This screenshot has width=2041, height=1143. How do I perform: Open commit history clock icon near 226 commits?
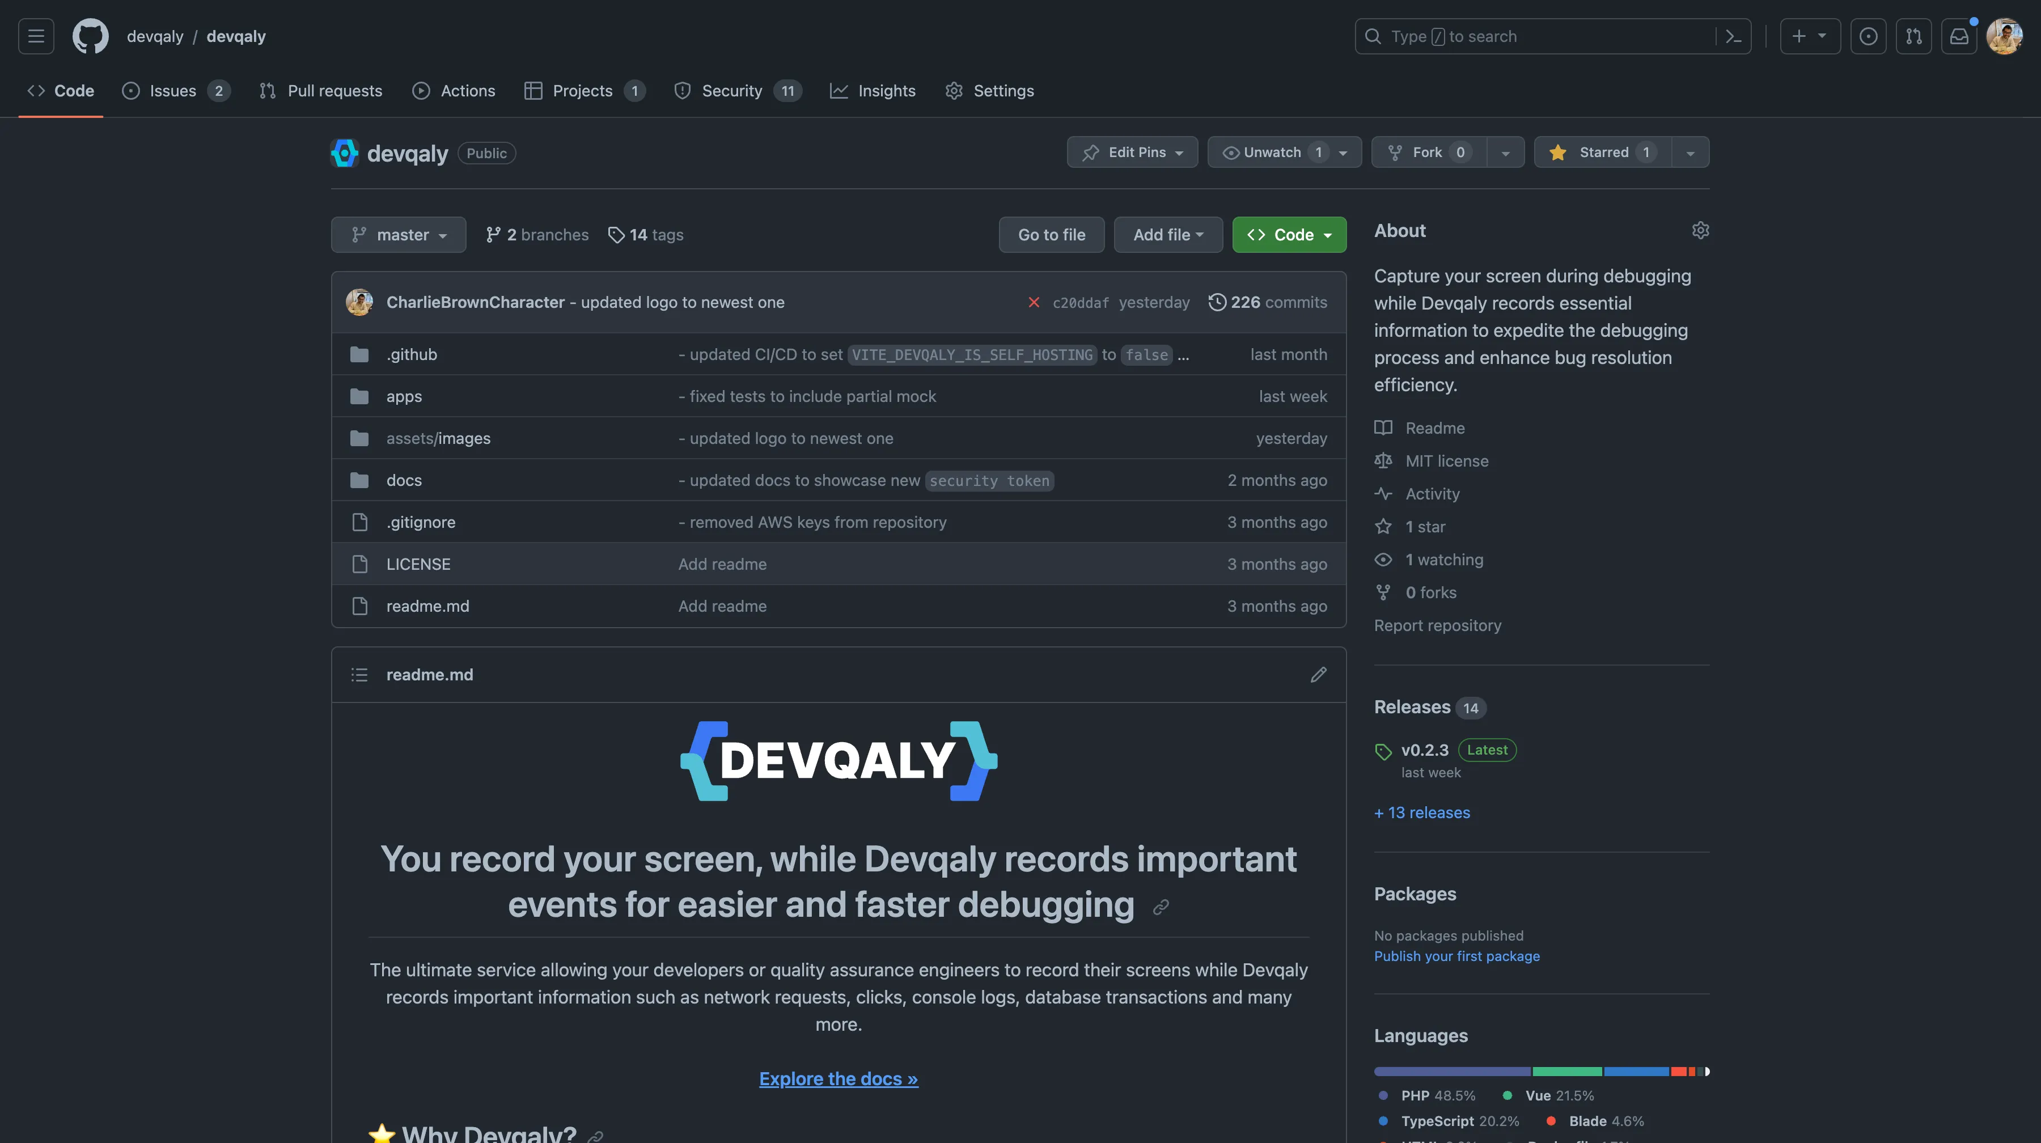[x=1218, y=302]
